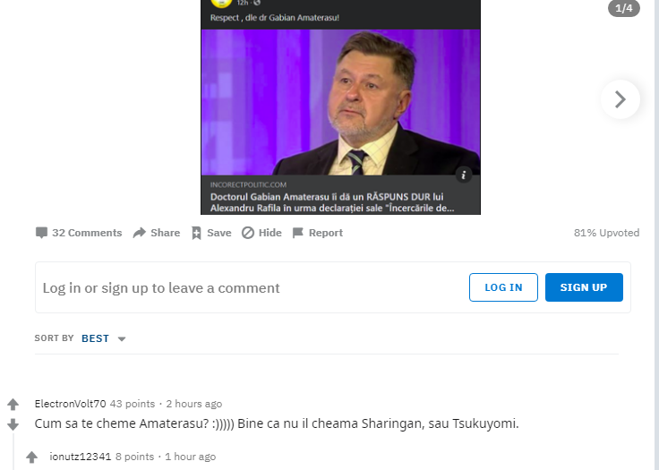Click the info icon on the image
The height and width of the screenshot is (470, 659).
coord(464,175)
